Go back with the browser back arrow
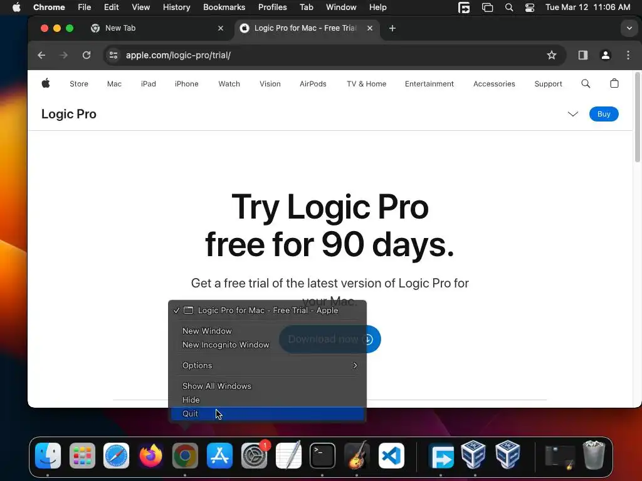 [x=41, y=55]
